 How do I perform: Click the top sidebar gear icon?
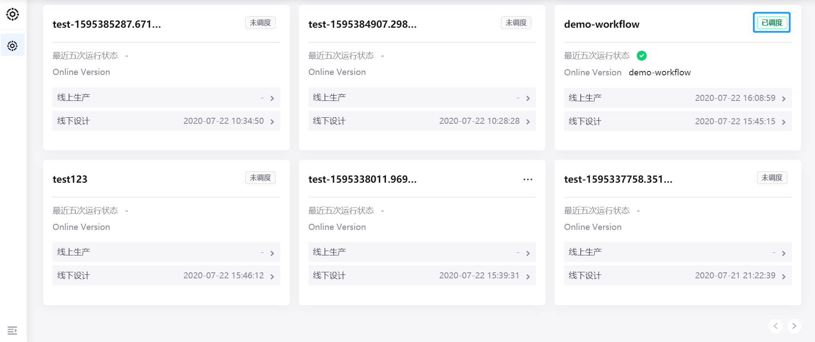coord(13,14)
